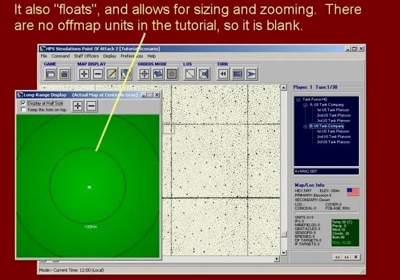
Task: Click the diagonal line LOS icon
Action: pos(190,74)
